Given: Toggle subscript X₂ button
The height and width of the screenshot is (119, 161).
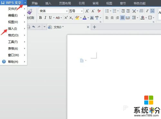Looking at the screenshot, I should point(71,18).
